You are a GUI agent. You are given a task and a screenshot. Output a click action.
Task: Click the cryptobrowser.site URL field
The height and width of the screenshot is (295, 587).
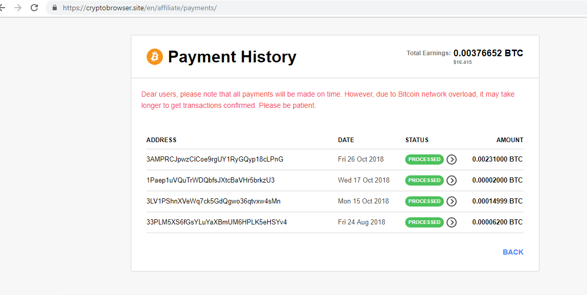point(316,8)
